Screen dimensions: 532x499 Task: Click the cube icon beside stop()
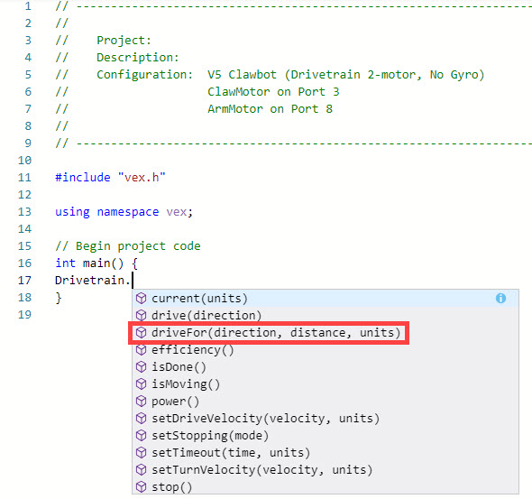[x=142, y=487]
